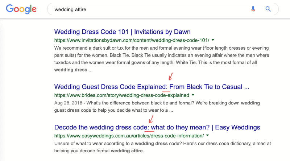
Task: Click the red arrow above Brides result
Action: click(170, 77)
